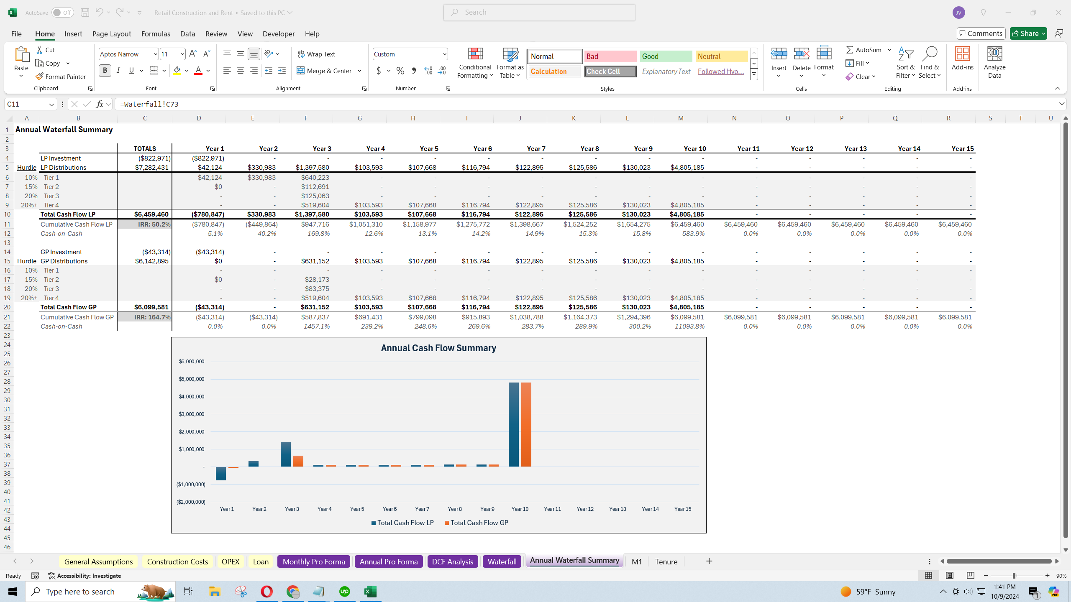
Task: Click Increase Indent icon
Action: tap(282, 71)
